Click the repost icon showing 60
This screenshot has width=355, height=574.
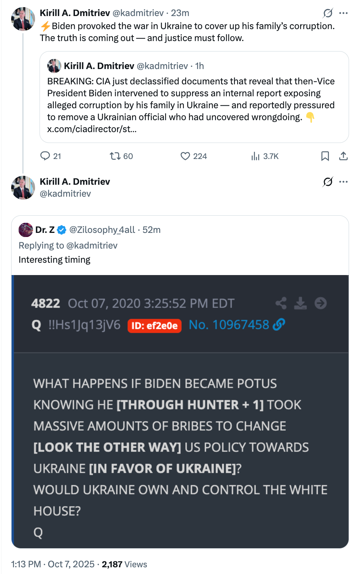pyautogui.click(x=115, y=156)
